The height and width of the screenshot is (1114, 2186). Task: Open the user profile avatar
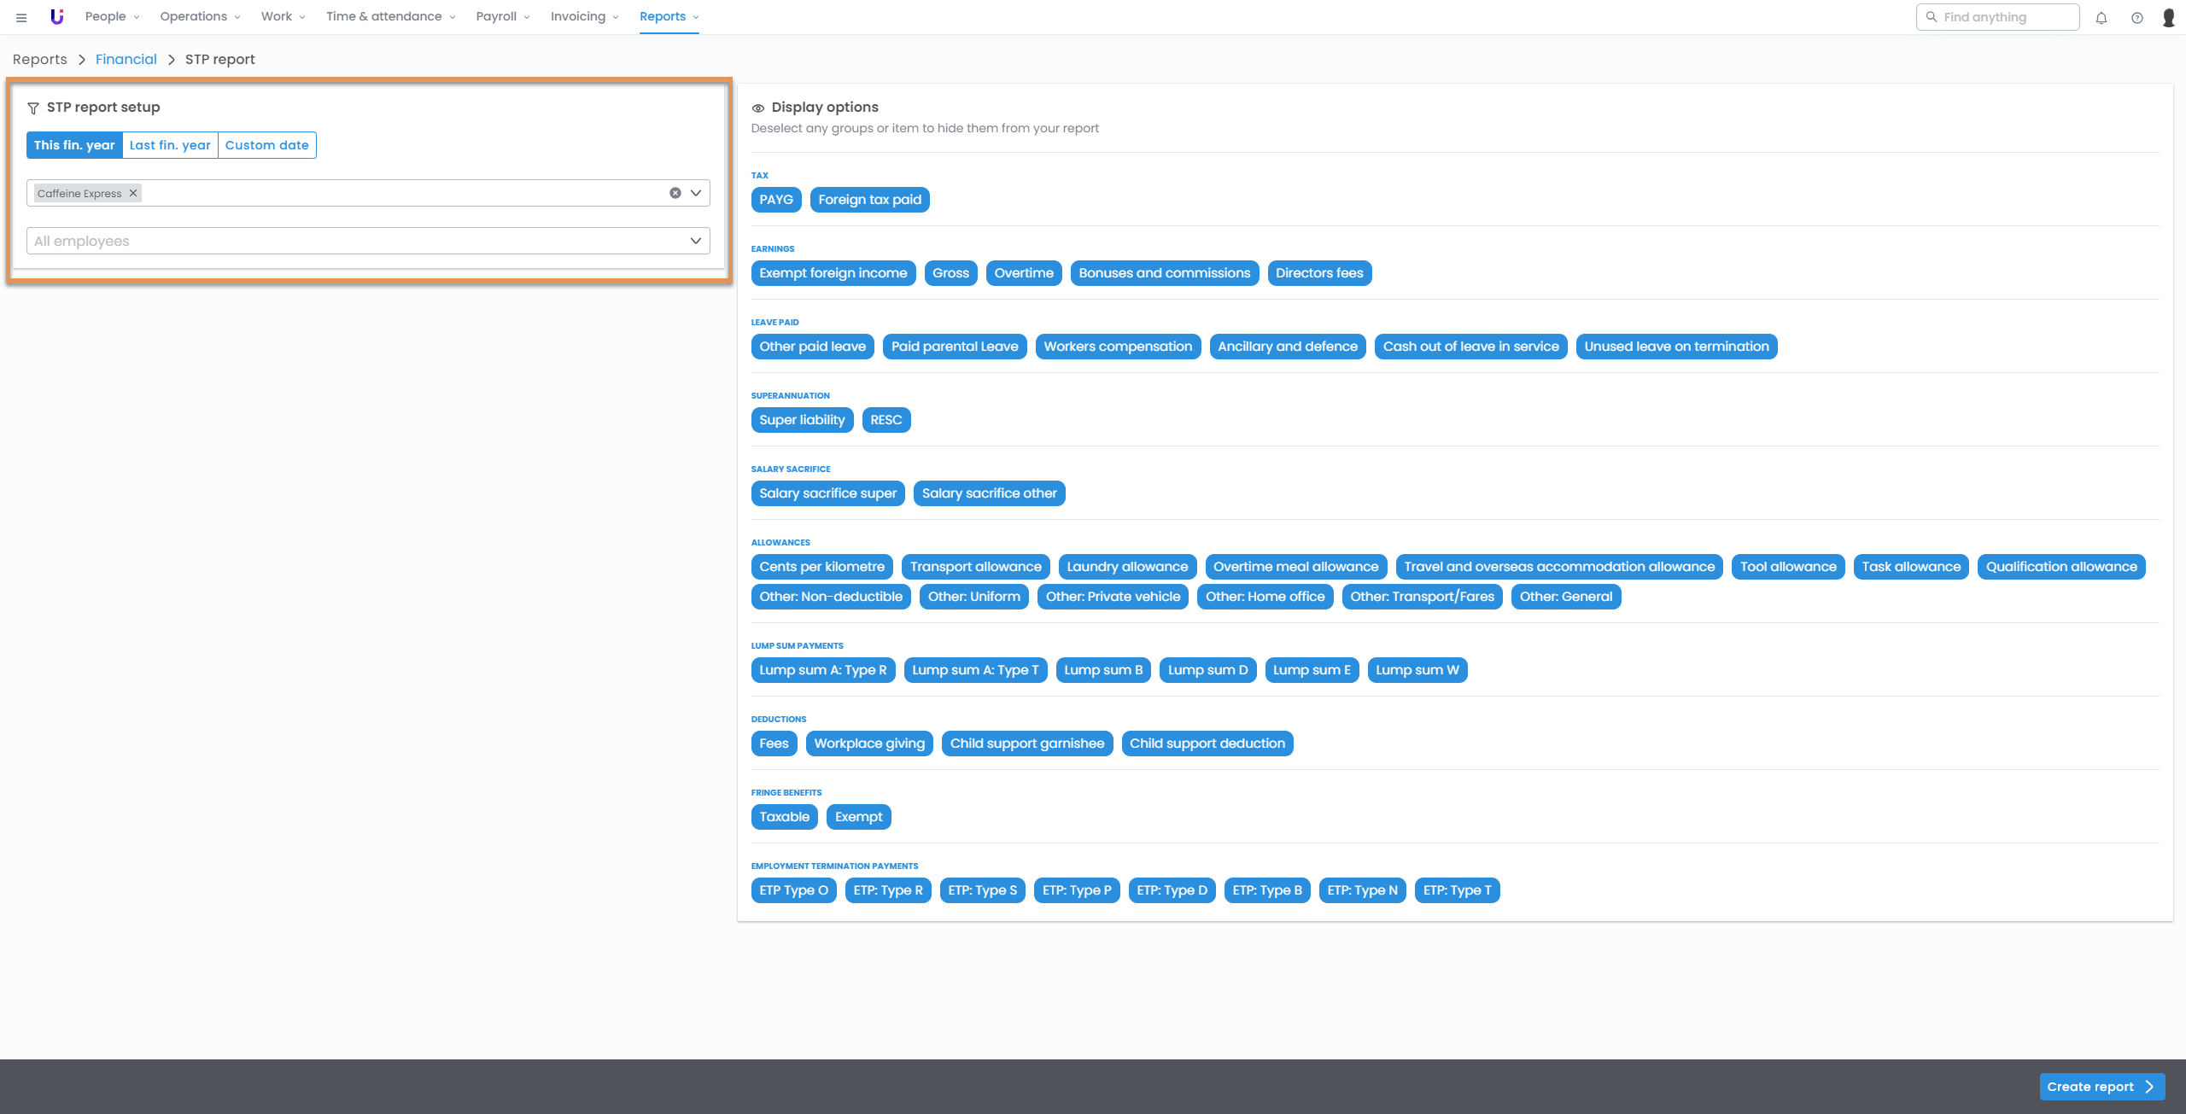coord(2168,18)
